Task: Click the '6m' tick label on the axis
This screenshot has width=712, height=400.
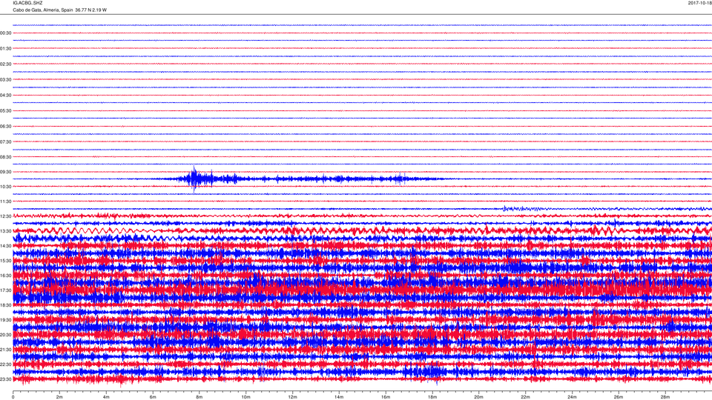Action: click(153, 397)
